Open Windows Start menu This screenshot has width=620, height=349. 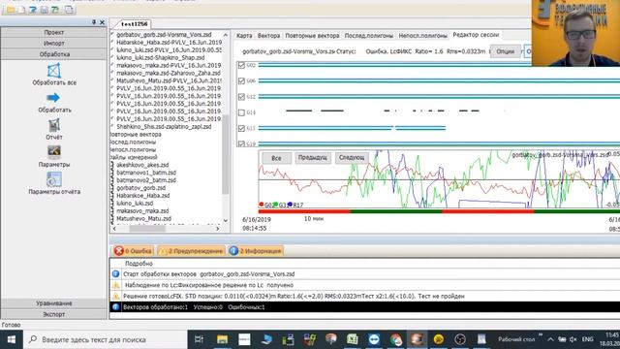11,339
